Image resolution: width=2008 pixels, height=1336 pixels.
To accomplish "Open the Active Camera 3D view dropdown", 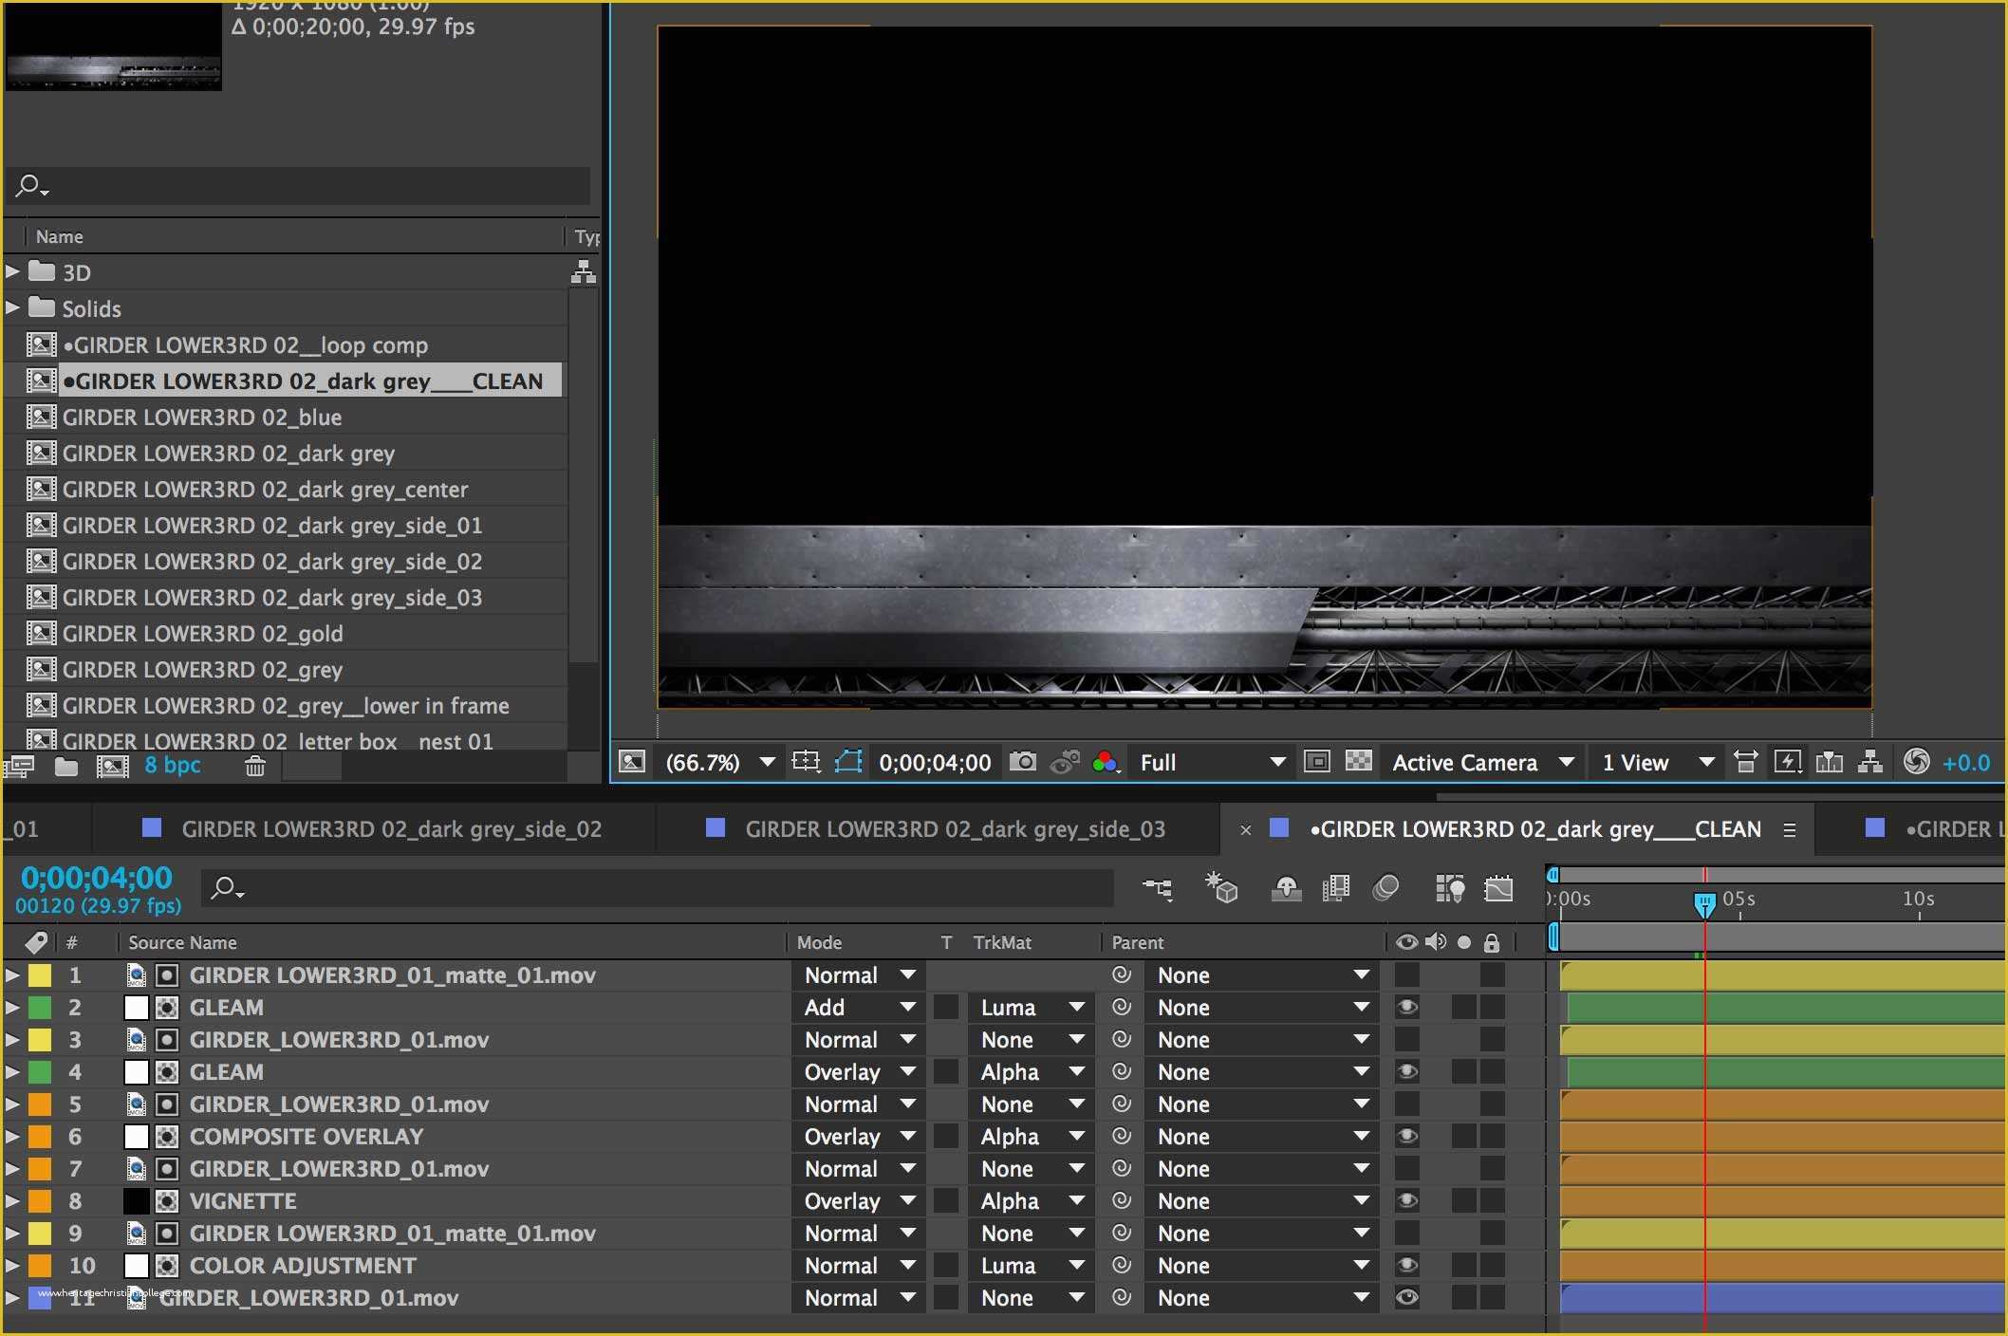I will (x=1482, y=762).
